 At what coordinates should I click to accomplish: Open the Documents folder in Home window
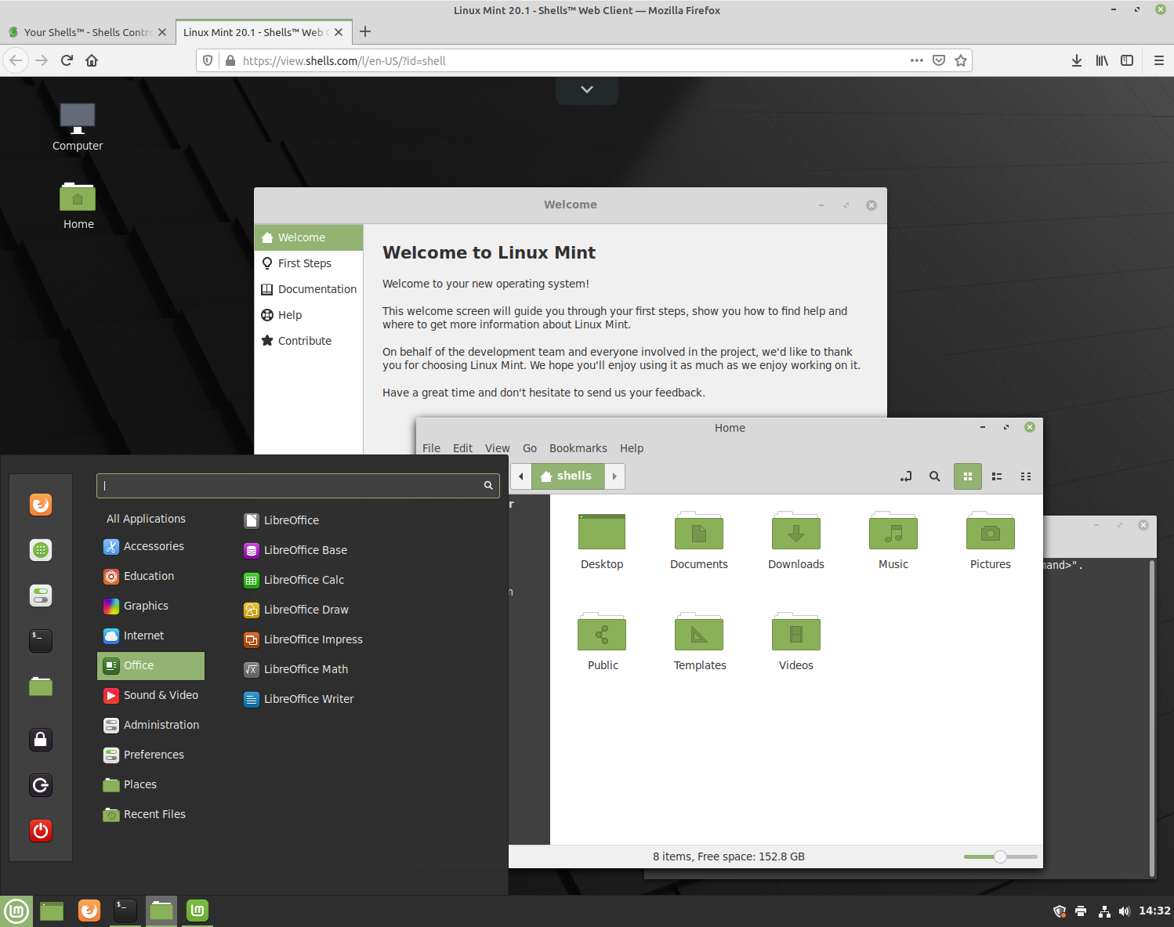coord(699,541)
